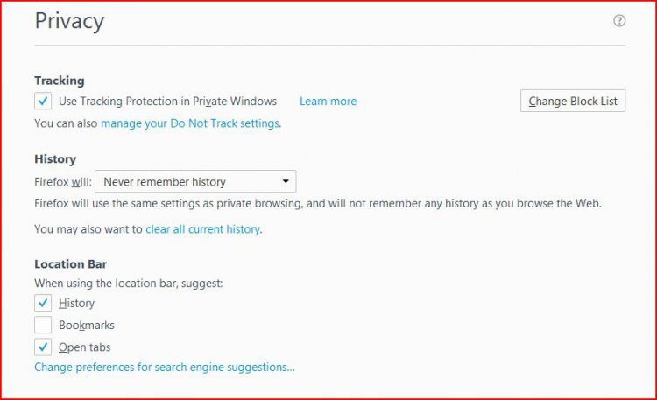Screen dimensions: 657x400
Task: Select the Location Bar section heading
Action: click(70, 264)
